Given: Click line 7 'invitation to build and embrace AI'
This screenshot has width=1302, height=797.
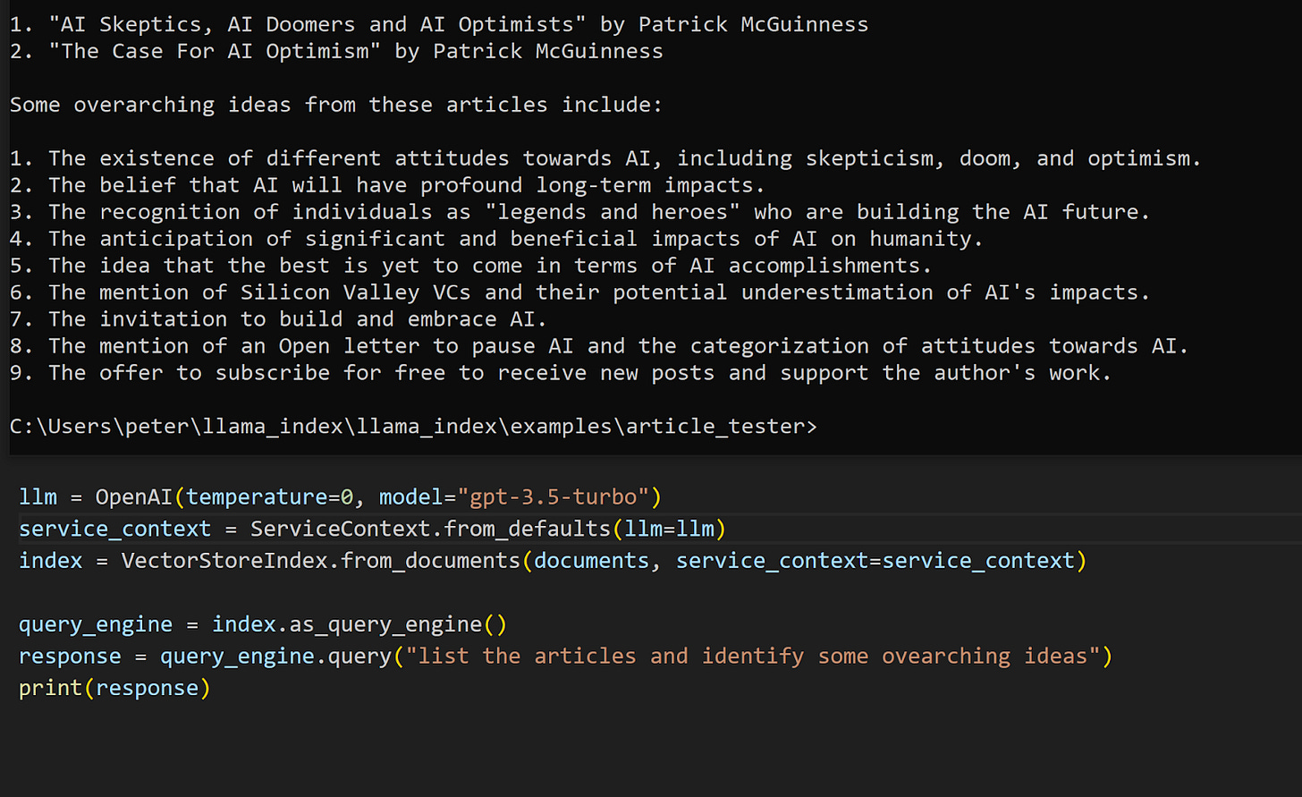Looking at the screenshot, I should 278,319.
